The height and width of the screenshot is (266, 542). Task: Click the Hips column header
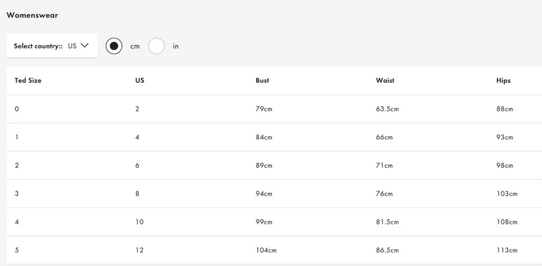click(x=503, y=81)
